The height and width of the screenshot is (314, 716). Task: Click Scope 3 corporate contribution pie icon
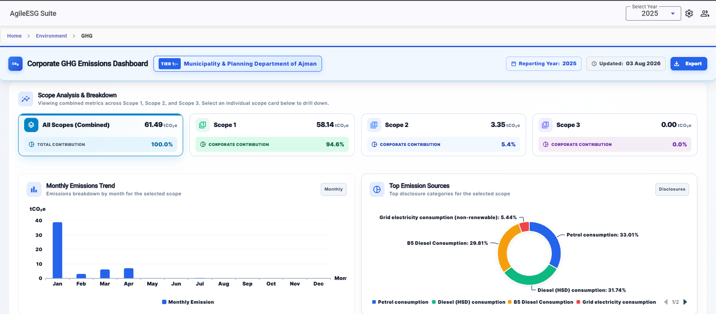(546, 144)
